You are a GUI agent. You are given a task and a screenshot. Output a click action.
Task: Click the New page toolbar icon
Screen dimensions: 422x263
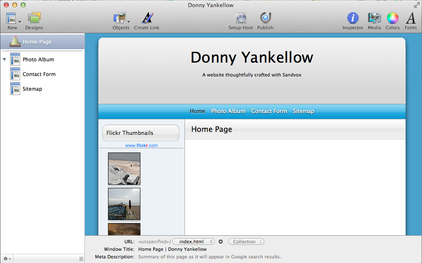(x=11, y=18)
